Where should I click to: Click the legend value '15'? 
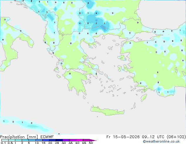pyautogui.click(x=43, y=143)
